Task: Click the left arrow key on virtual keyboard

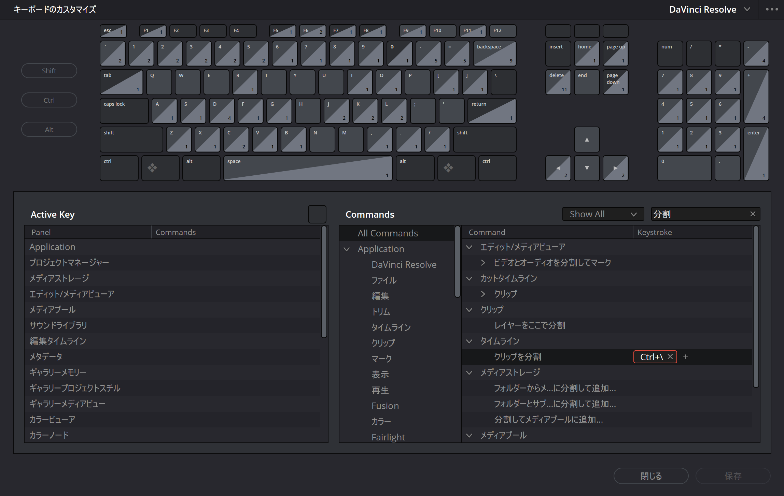Action: point(558,168)
